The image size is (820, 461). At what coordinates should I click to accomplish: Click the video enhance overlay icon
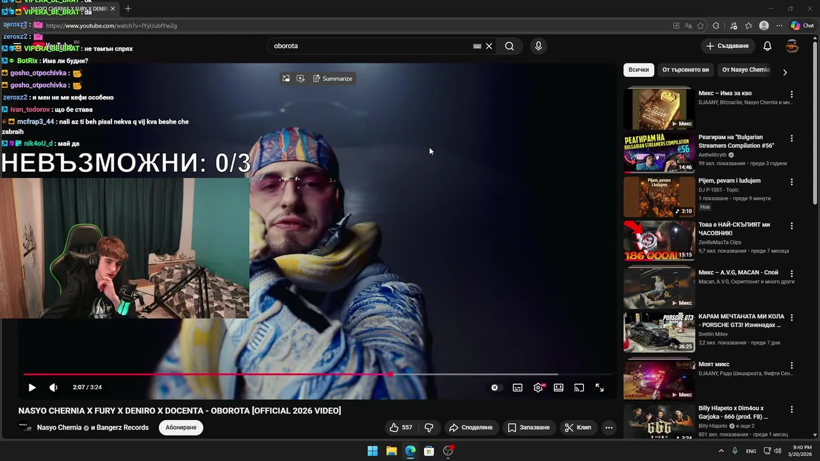(300, 79)
